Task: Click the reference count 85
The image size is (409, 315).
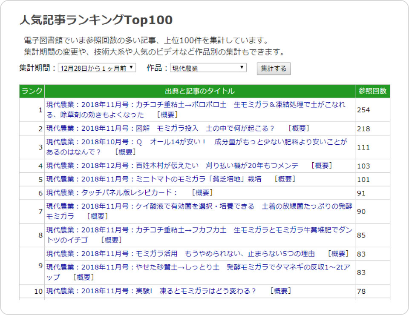Action: 361,235
